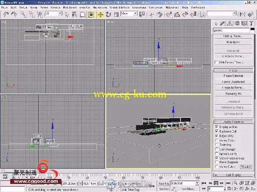This screenshot has height=192, width=257.
Task: Pick the Rectangular Selection Region tool
Action: click(x=82, y=14)
